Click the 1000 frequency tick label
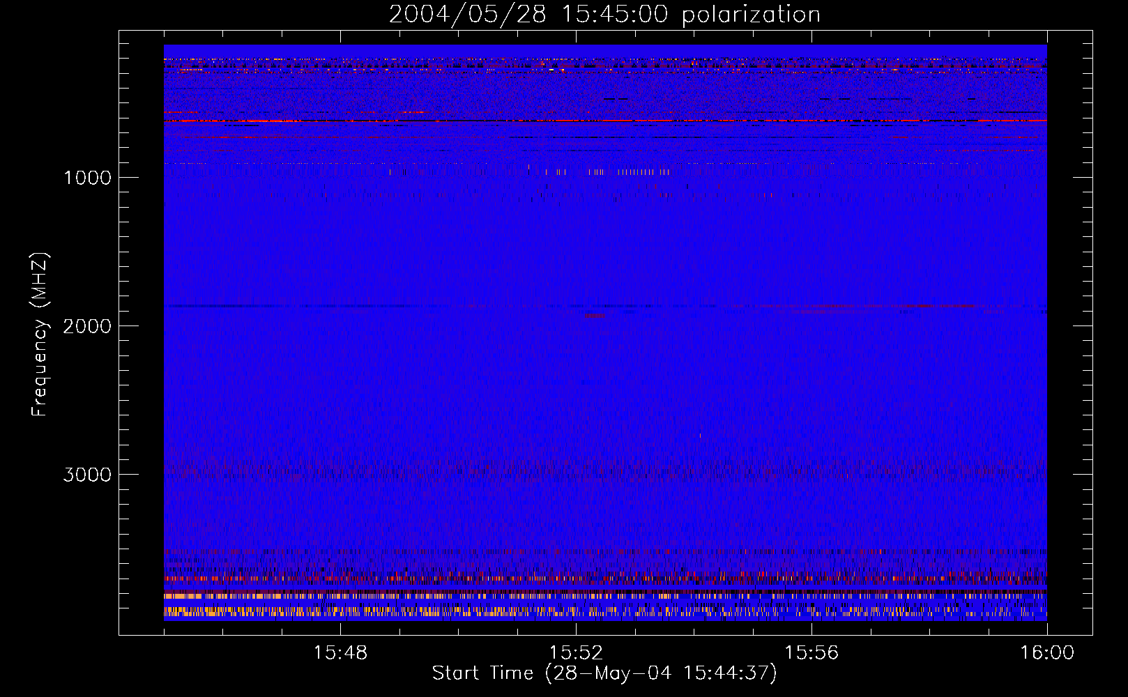 point(87,178)
